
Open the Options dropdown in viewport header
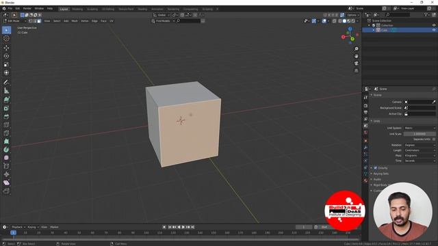(353, 15)
